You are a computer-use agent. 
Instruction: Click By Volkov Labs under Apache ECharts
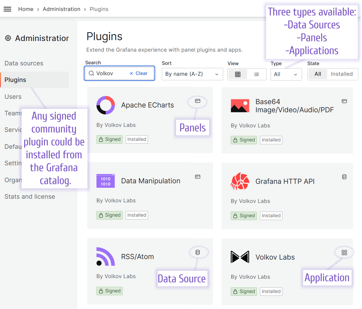116,125
